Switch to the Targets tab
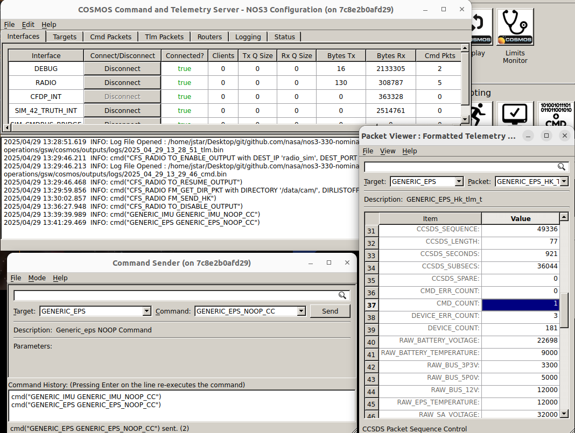This screenshot has height=433, width=575. click(65, 37)
